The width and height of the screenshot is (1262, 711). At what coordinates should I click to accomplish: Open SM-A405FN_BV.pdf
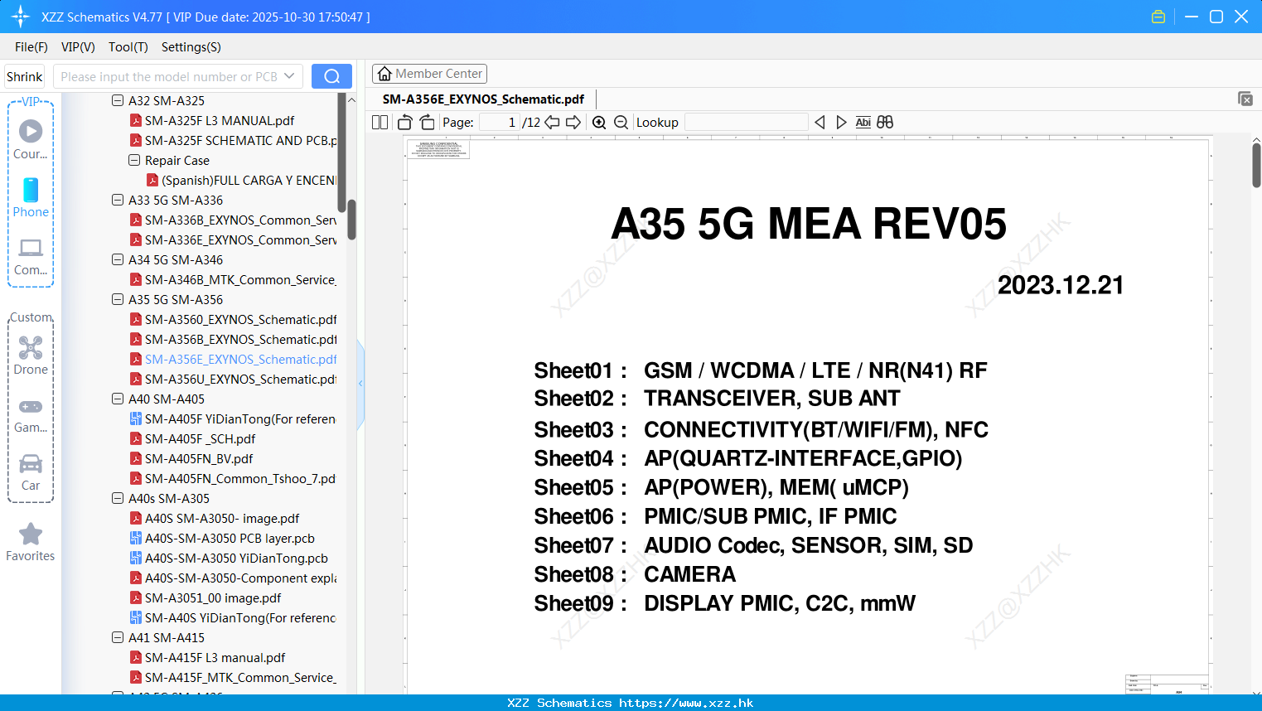click(x=199, y=458)
